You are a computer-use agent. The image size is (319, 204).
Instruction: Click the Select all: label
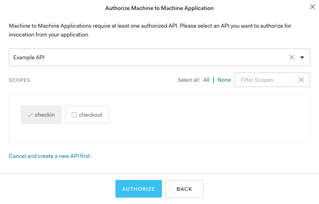click(x=189, y=80)
